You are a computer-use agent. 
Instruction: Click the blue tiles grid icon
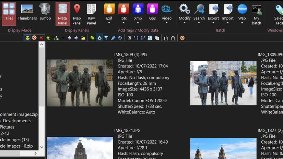(150, 38)
